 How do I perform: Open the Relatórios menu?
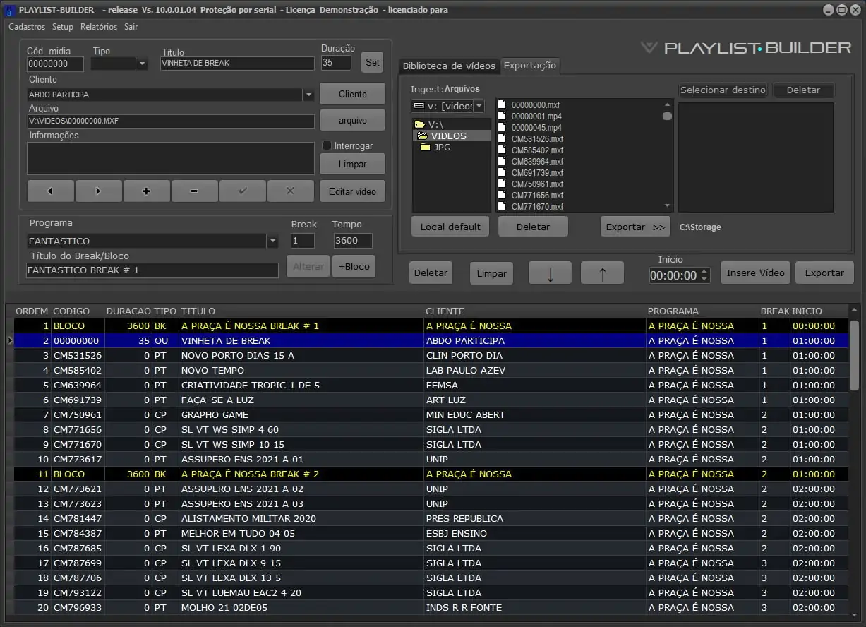click(x=99, y=27)
